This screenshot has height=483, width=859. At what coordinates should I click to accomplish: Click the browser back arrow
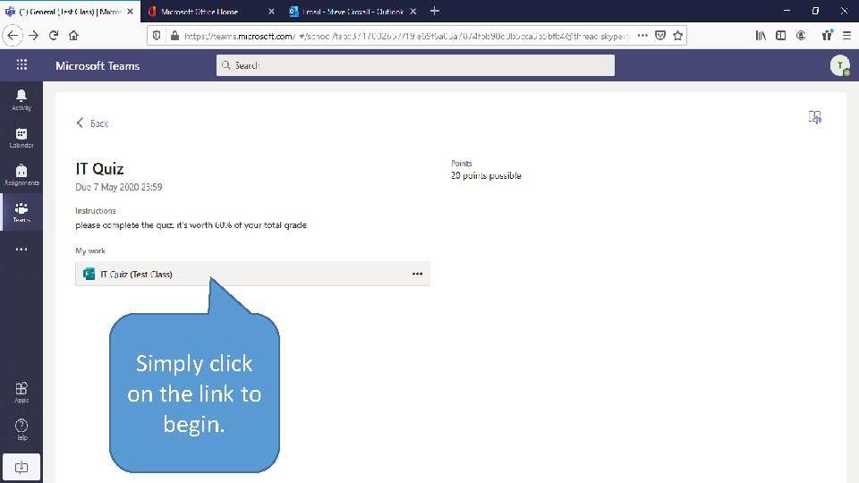pos(13,36)
